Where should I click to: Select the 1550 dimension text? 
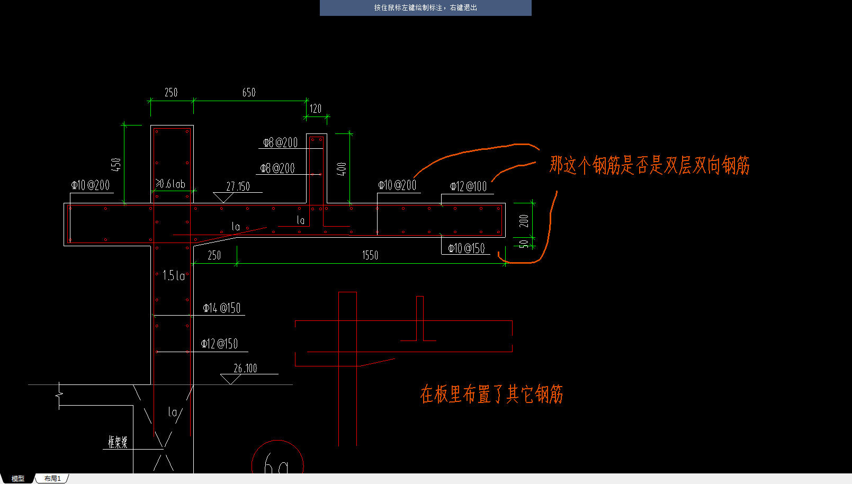[x=370, y=255]
